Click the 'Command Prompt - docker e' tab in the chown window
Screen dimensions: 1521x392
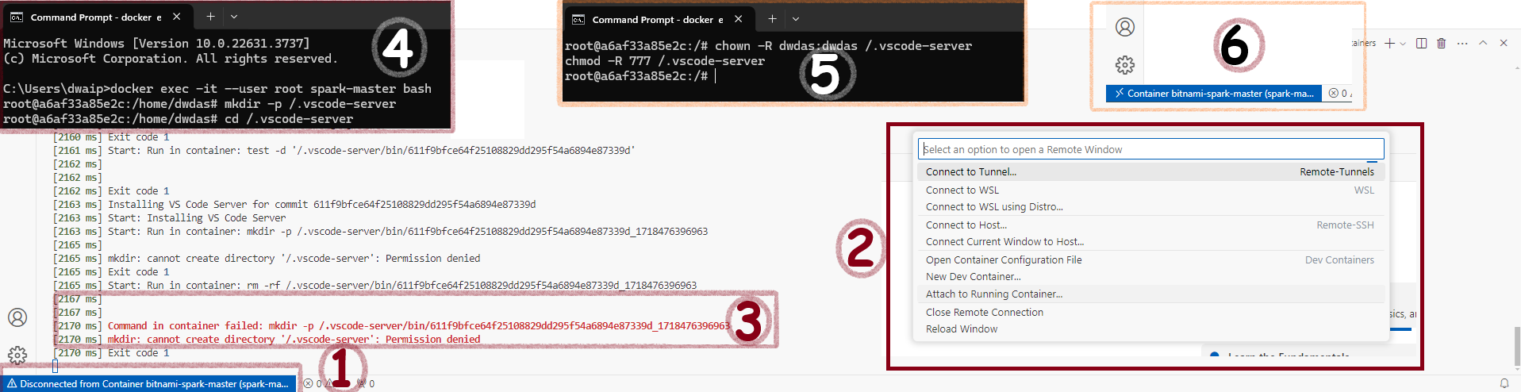pos(658,19)
